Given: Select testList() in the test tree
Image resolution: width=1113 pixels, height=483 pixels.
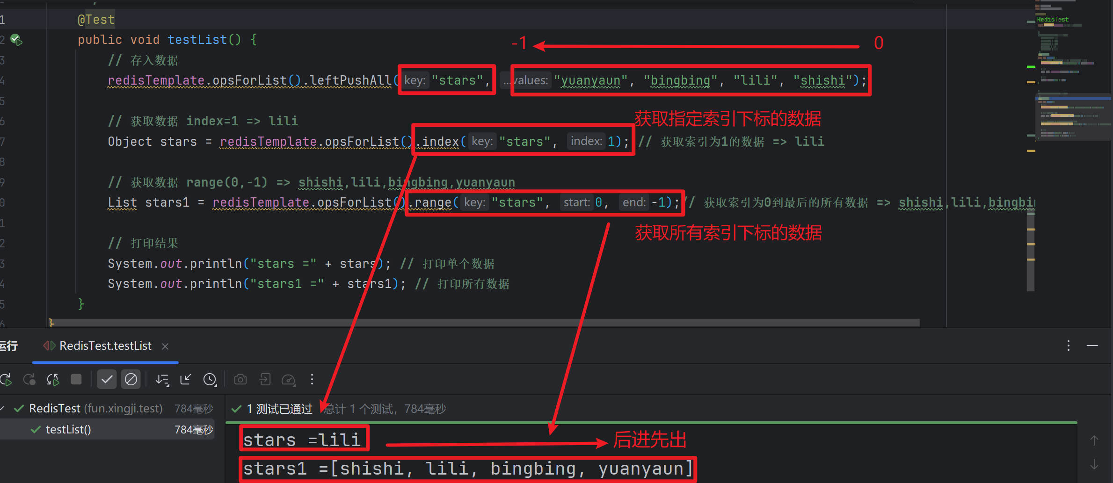Looking at the screenshot, I should click(68, 429).
